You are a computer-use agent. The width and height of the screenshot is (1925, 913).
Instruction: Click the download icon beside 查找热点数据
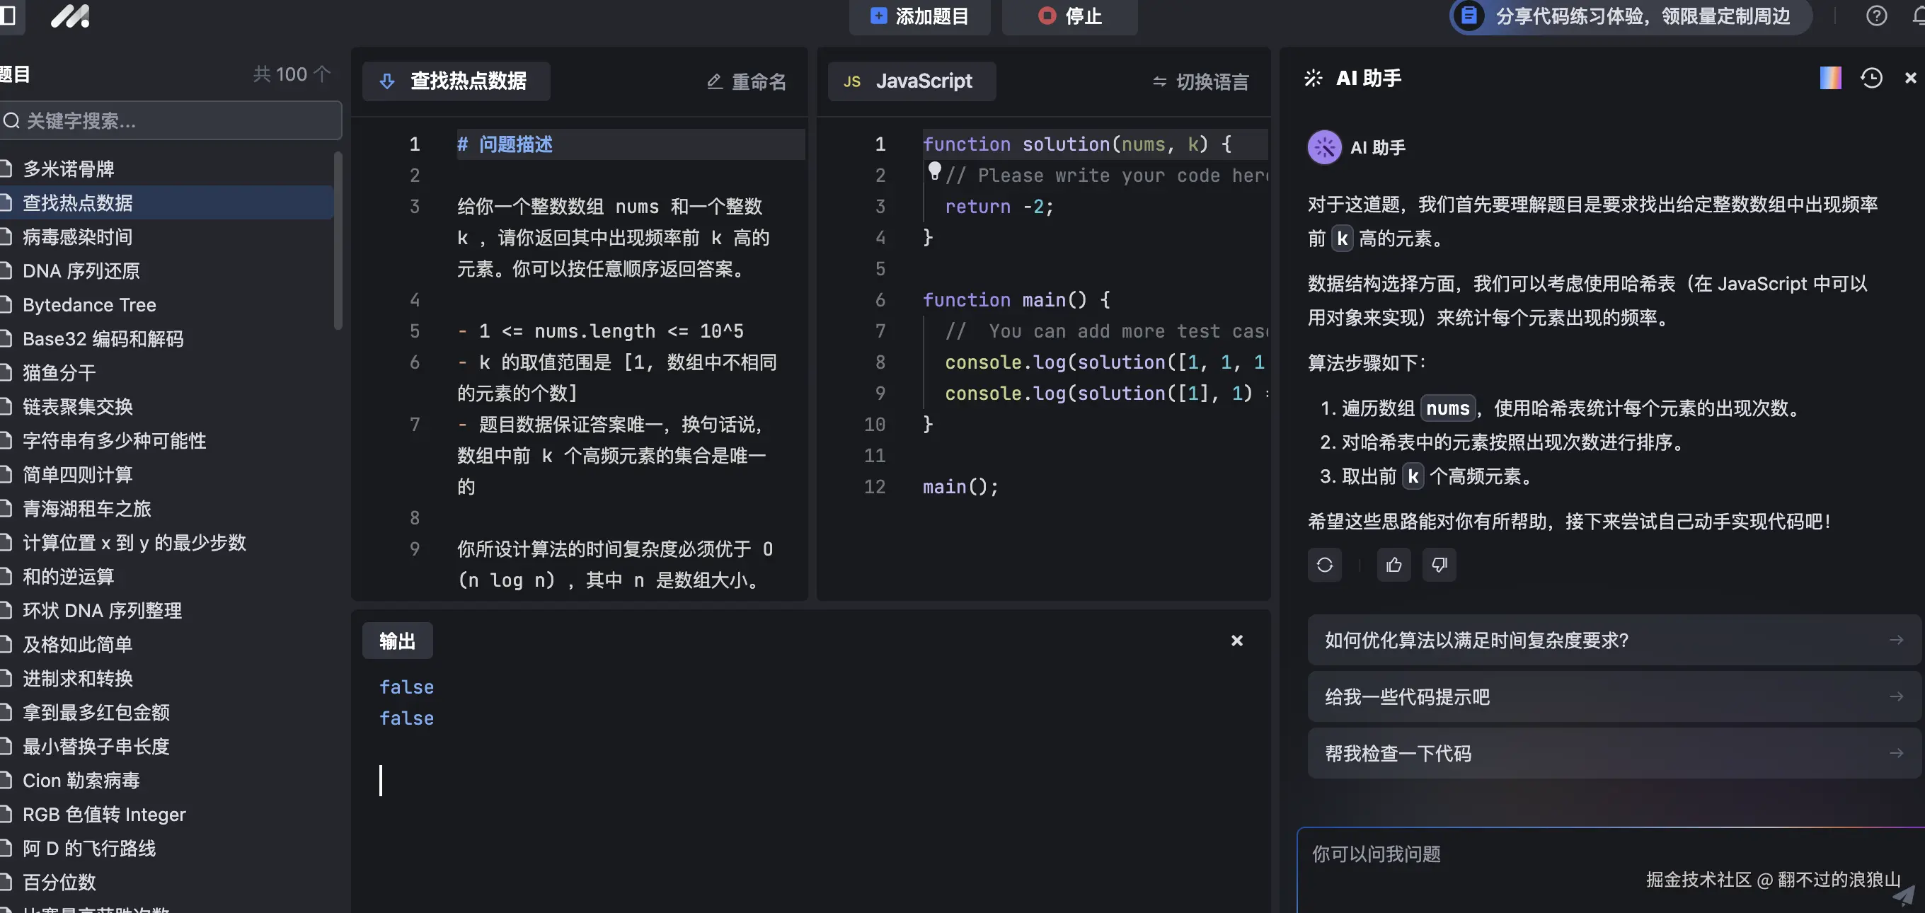387,81
